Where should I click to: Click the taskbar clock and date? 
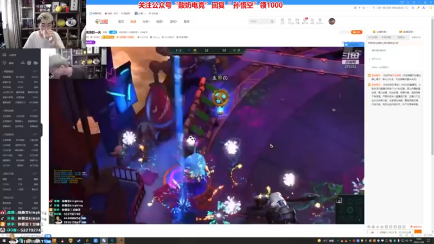(x=419, y=241)
